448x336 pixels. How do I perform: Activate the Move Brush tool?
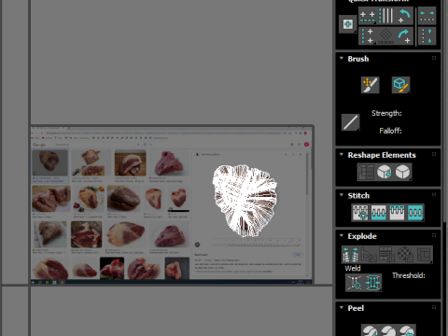pos(371,85)
